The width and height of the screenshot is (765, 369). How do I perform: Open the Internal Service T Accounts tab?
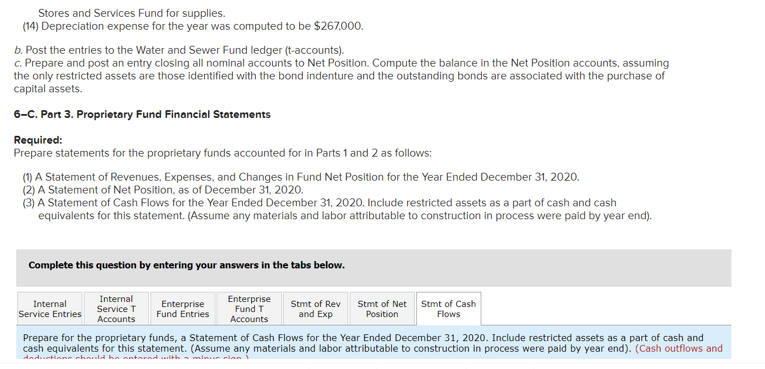coord(116,309)
